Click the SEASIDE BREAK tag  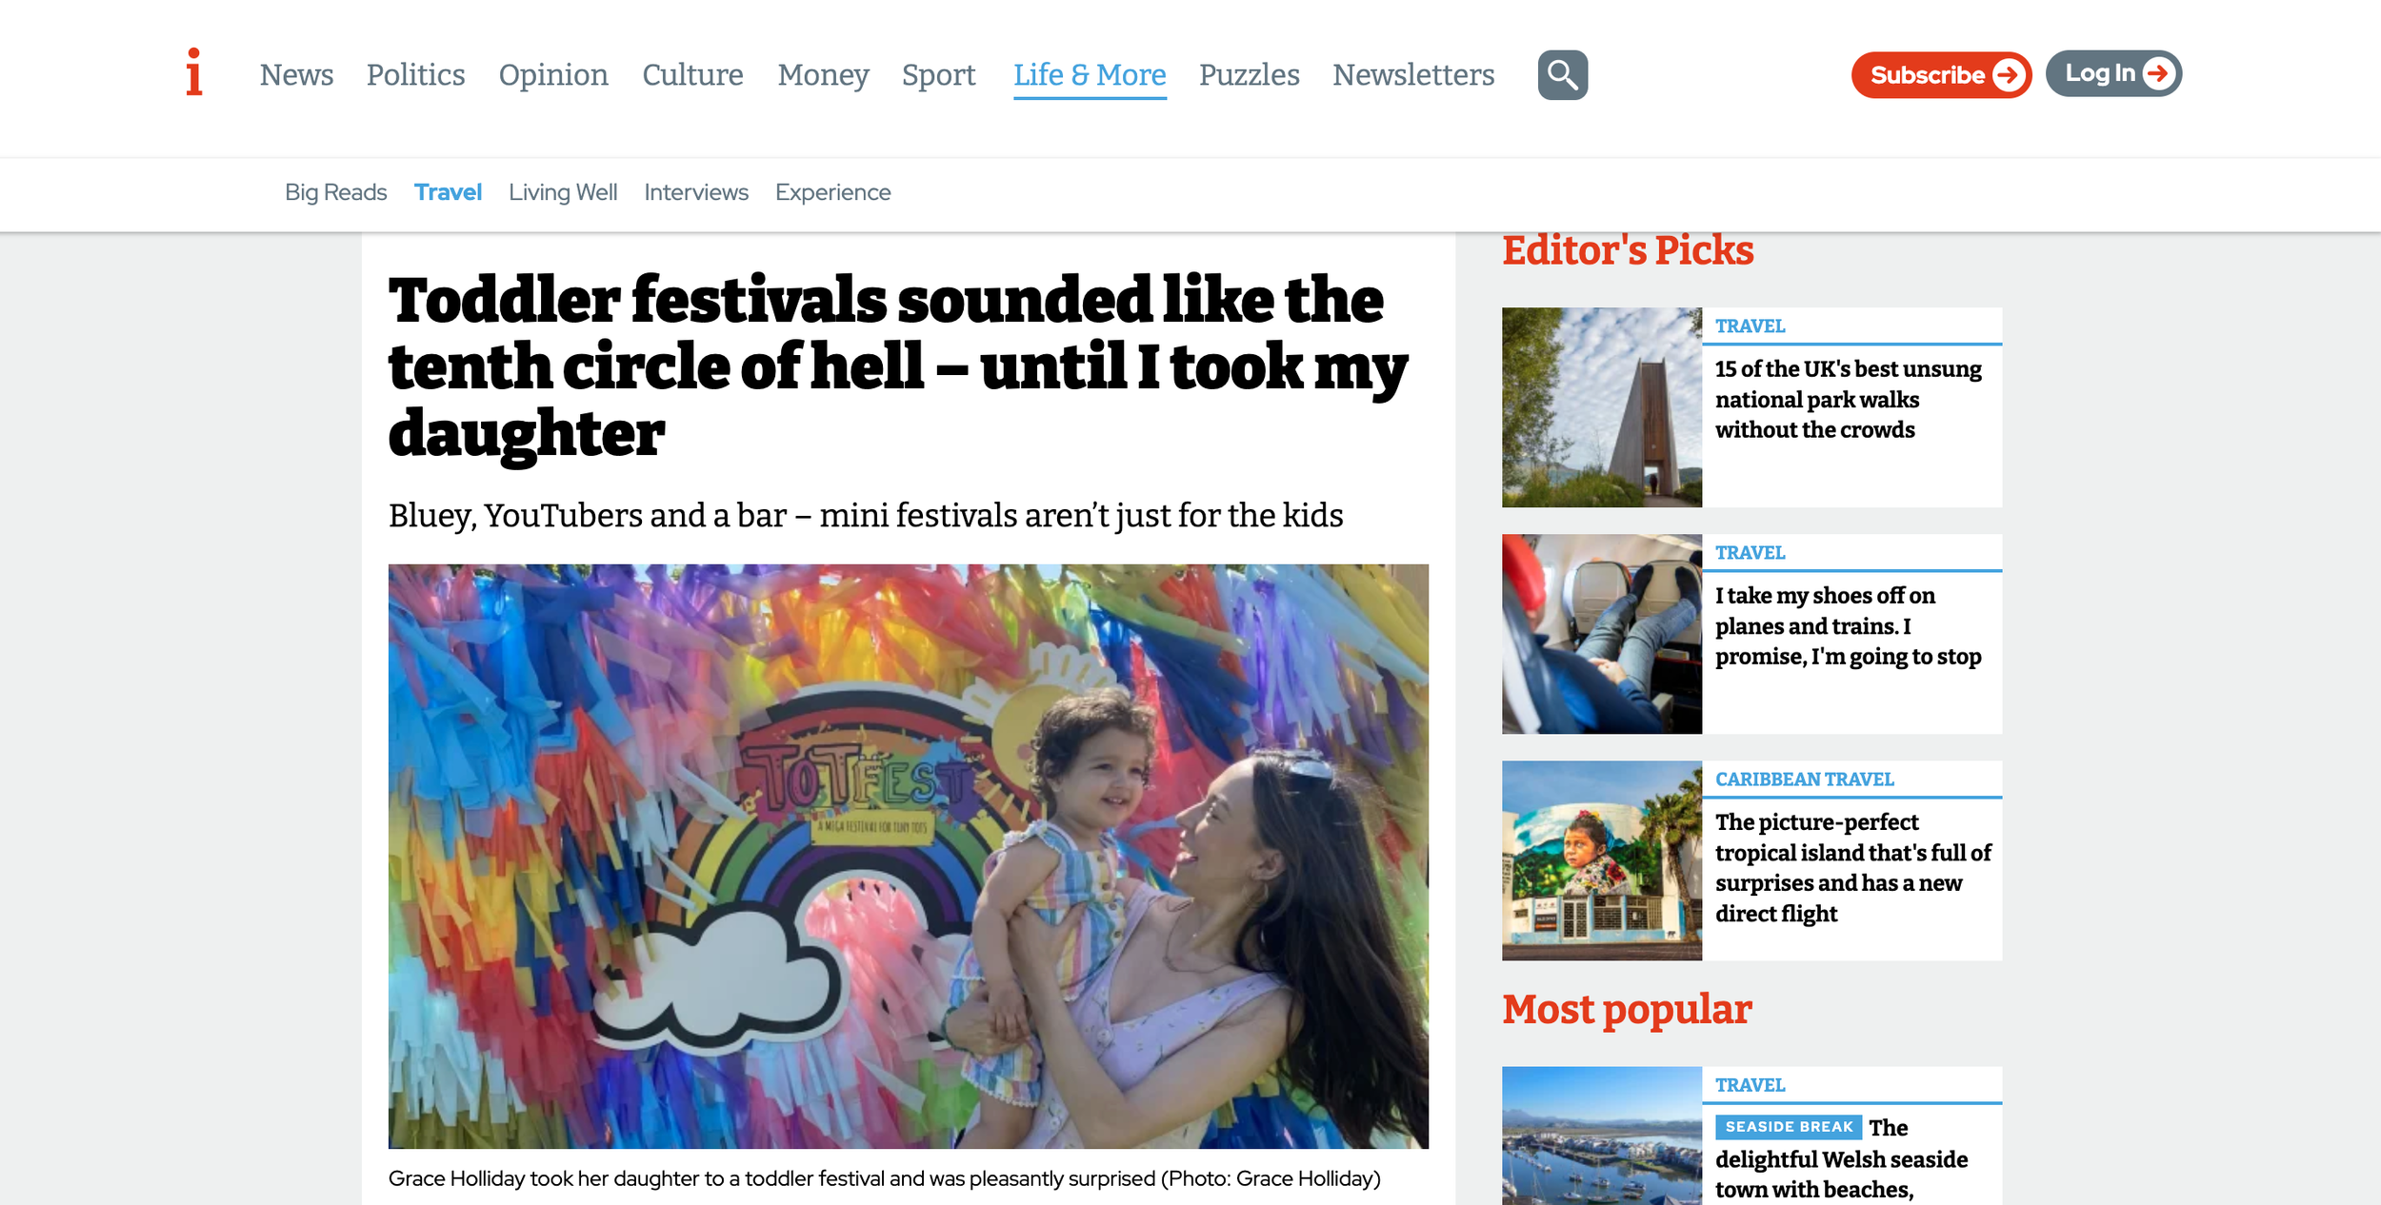[1788, 1127]
